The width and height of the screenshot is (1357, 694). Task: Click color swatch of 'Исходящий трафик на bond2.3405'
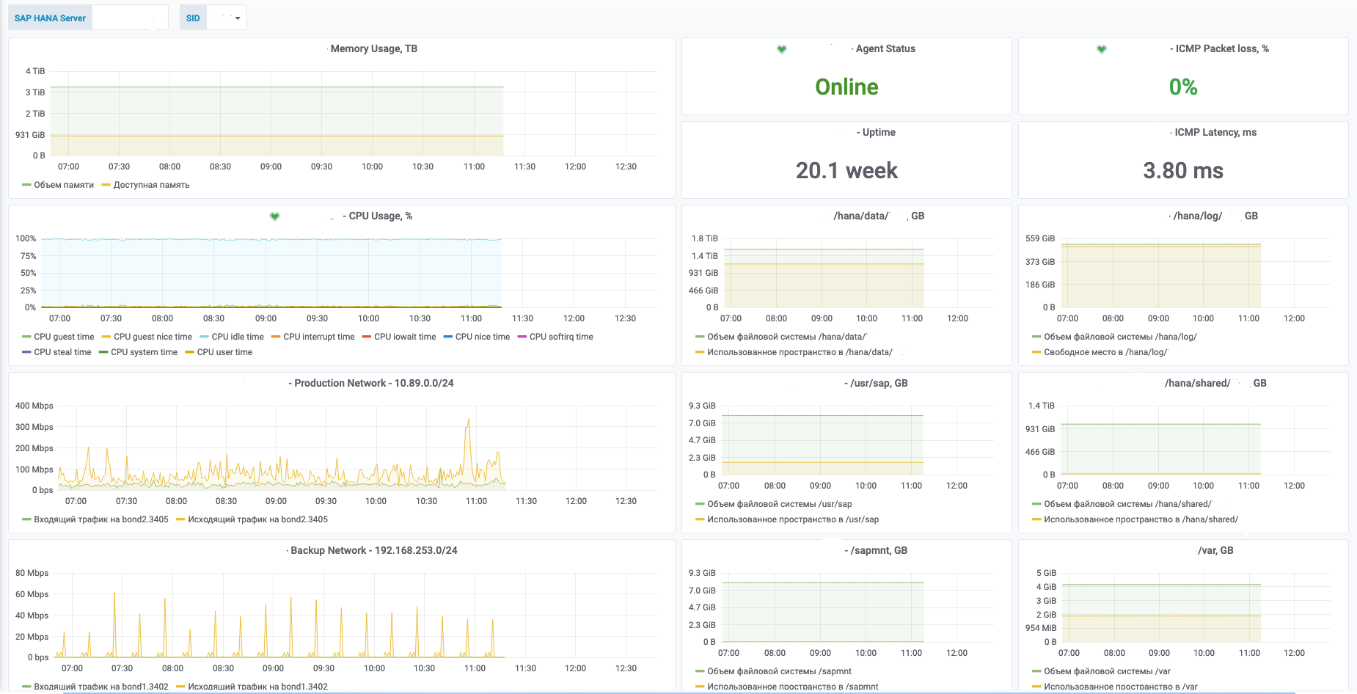point(181,519)
